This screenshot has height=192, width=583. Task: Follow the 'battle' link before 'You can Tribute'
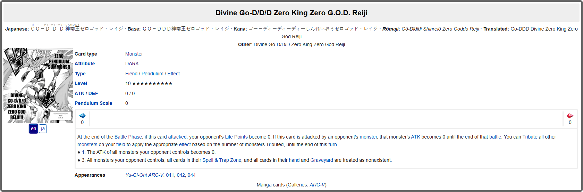point(495,137)
